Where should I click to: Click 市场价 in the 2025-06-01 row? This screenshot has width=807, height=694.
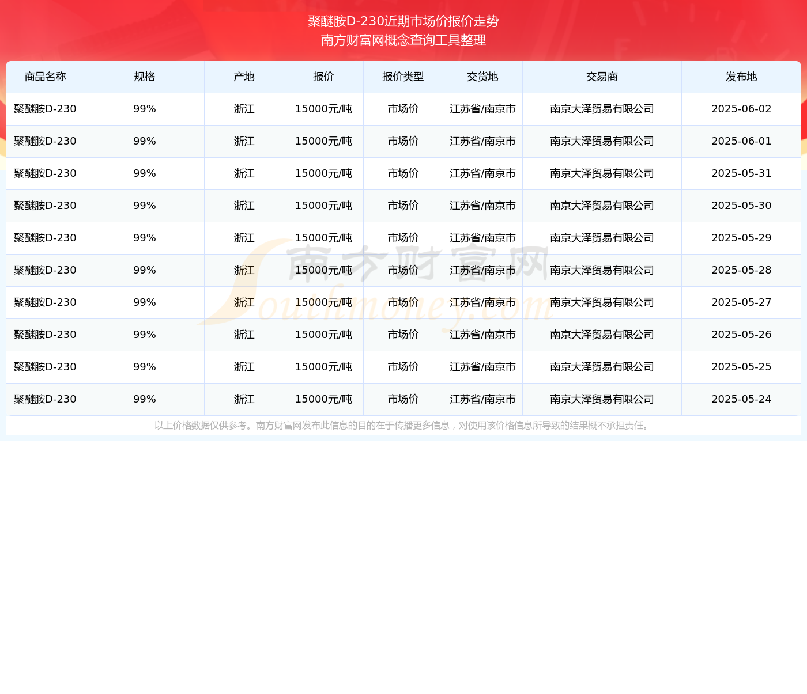pos(403,141)
